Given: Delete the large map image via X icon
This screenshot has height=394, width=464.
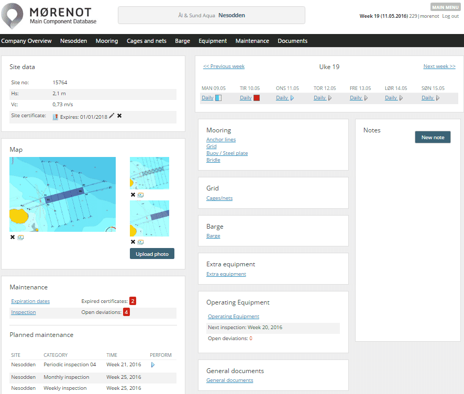Looking at the screenshot, I should pyautogui.click(x=12, y=237).
